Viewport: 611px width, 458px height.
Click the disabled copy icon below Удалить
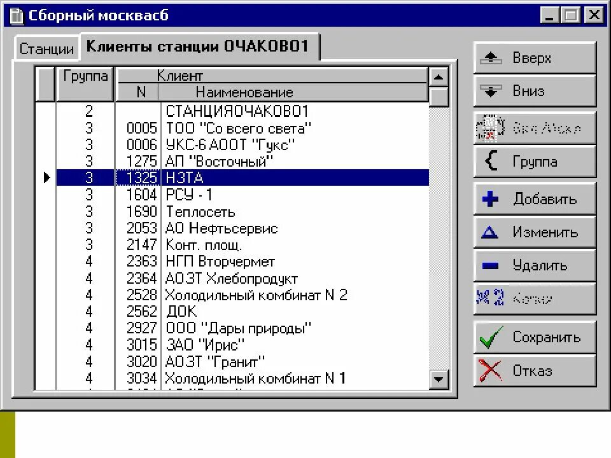click(490, 298)
